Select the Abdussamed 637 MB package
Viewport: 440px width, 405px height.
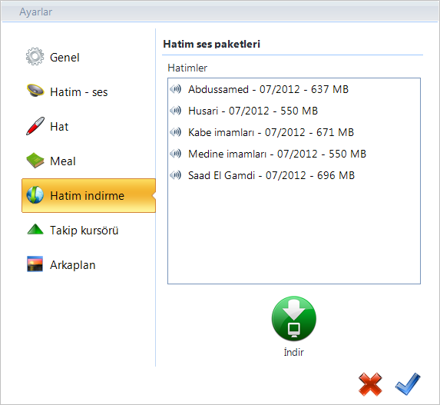[294, 89]
